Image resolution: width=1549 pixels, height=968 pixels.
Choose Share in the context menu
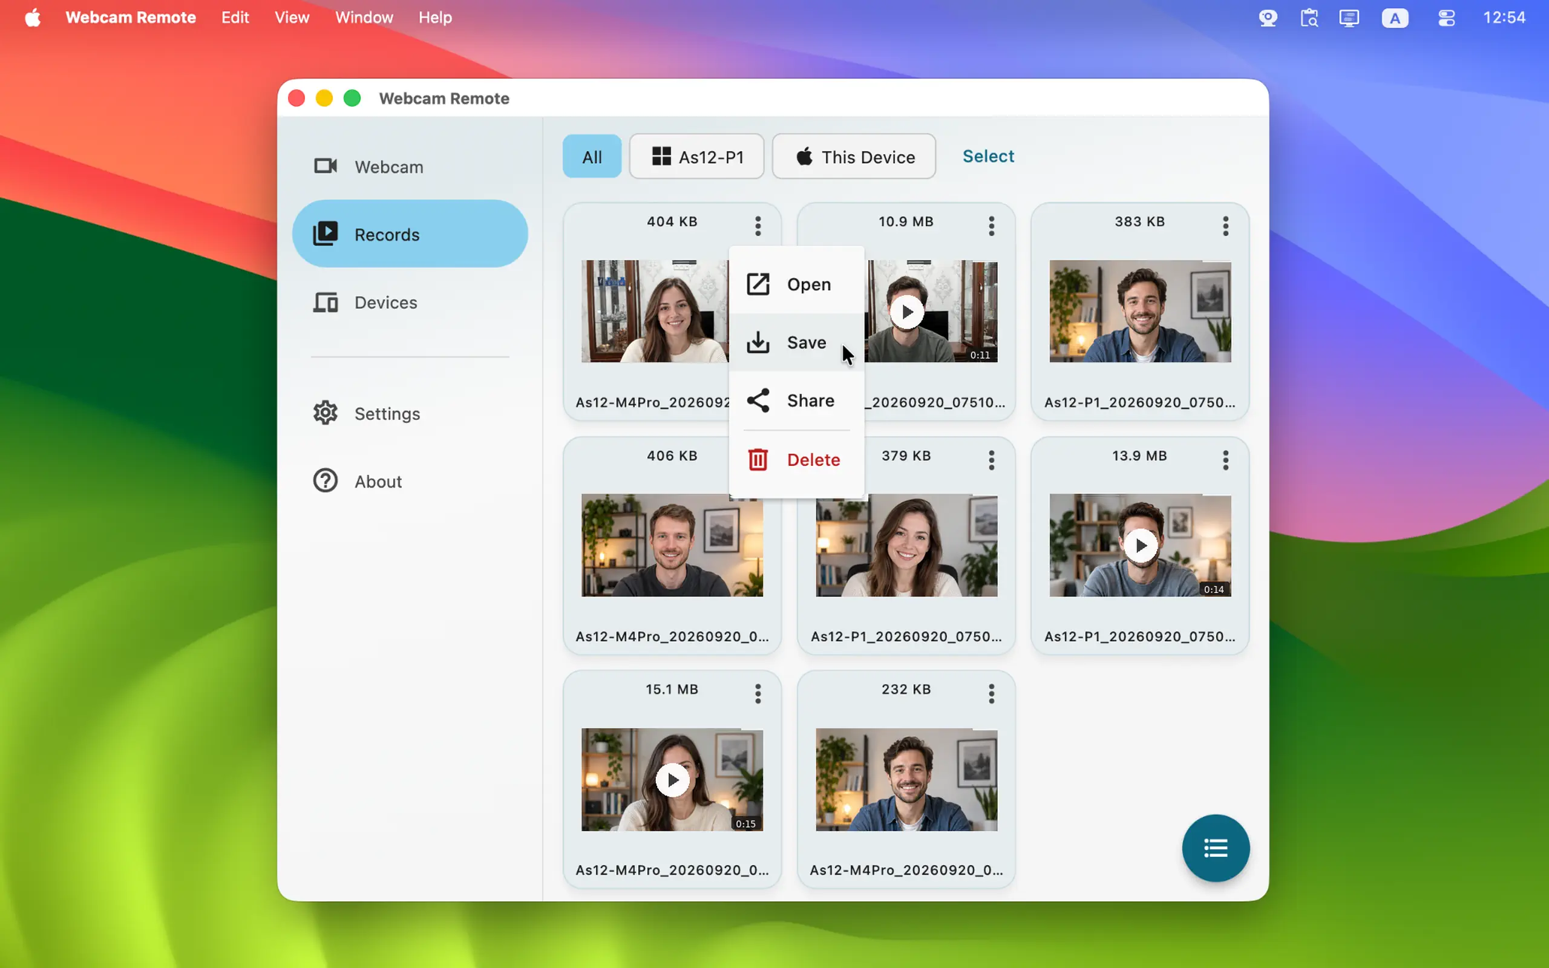pos(796,401)
